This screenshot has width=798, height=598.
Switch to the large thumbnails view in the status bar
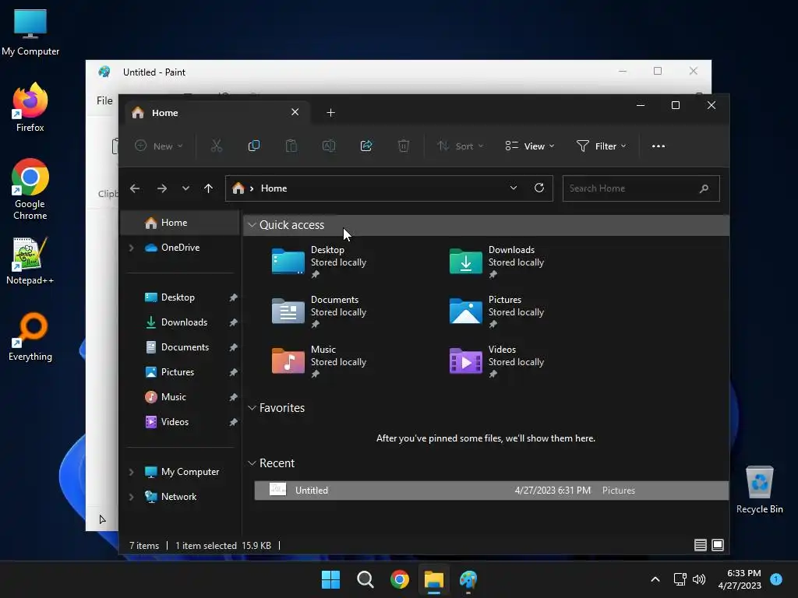[x=718, y=545]
